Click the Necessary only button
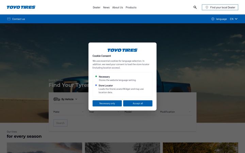The image size is (245, 153). click(107, 103)
